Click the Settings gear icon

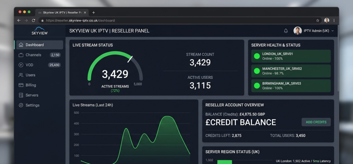click(21, 105)
